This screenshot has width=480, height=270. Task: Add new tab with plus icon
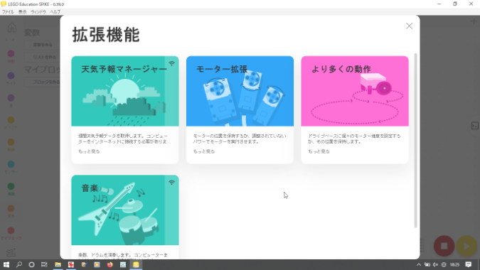474,21
